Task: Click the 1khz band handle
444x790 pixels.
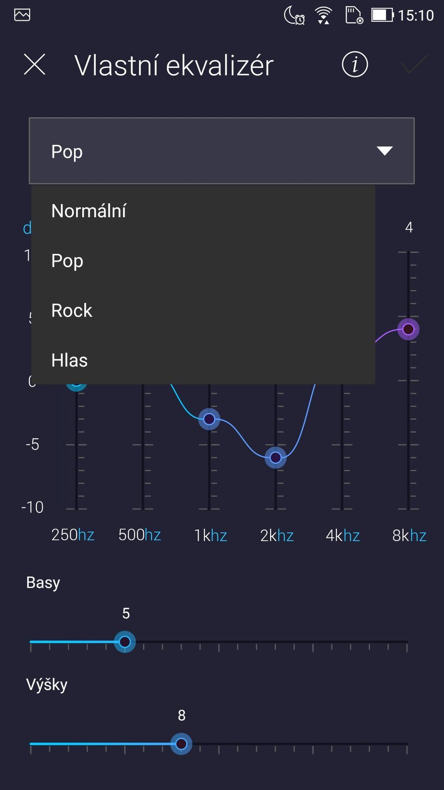Action: coord(209,419)
